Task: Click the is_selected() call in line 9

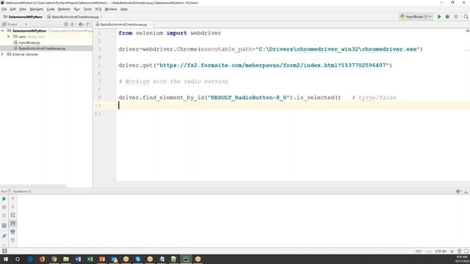Action: [x=319, y=98]
